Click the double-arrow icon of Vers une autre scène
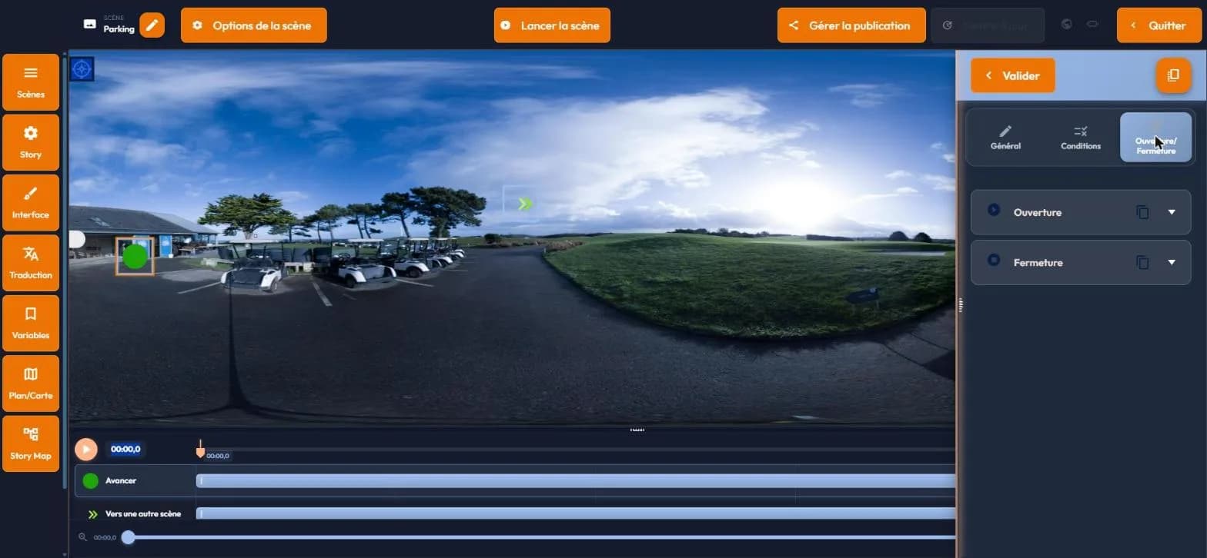This screenshot has height=558, width=1207. [92, 514]
